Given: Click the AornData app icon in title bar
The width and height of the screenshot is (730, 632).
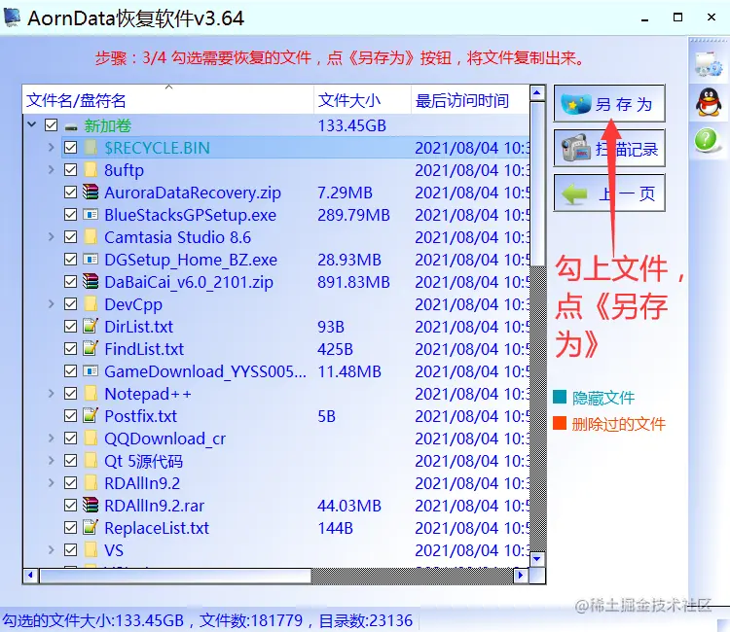Looking at the screenshot, I should (x=12, y=18).
